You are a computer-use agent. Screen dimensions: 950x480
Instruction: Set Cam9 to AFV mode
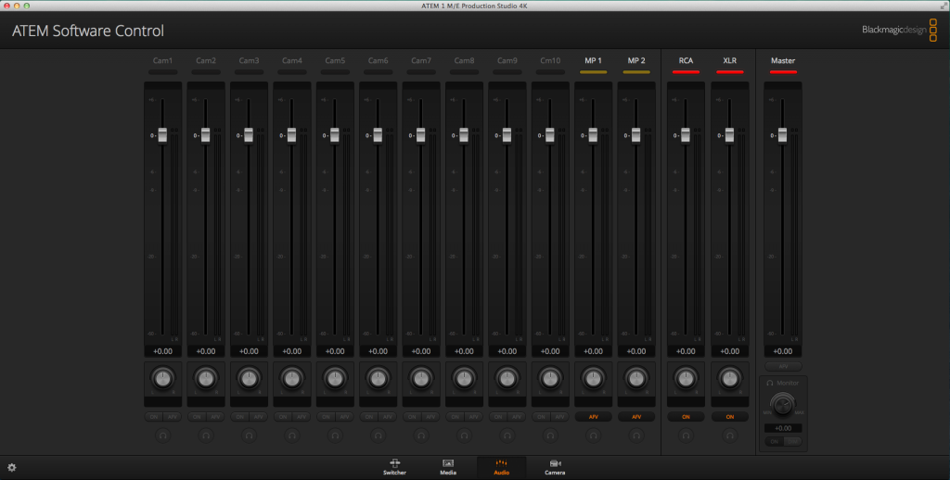point(516,416)
